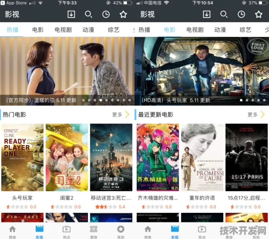The height and width of the screenshot is (239, 269).
Task: Select 影视 clapperboard icon in right bottom bar
Action: point(175,229)
